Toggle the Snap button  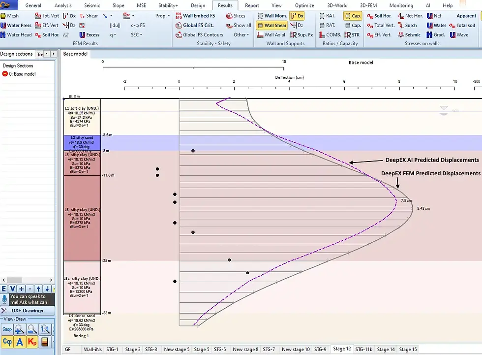(x=7, y=329)
